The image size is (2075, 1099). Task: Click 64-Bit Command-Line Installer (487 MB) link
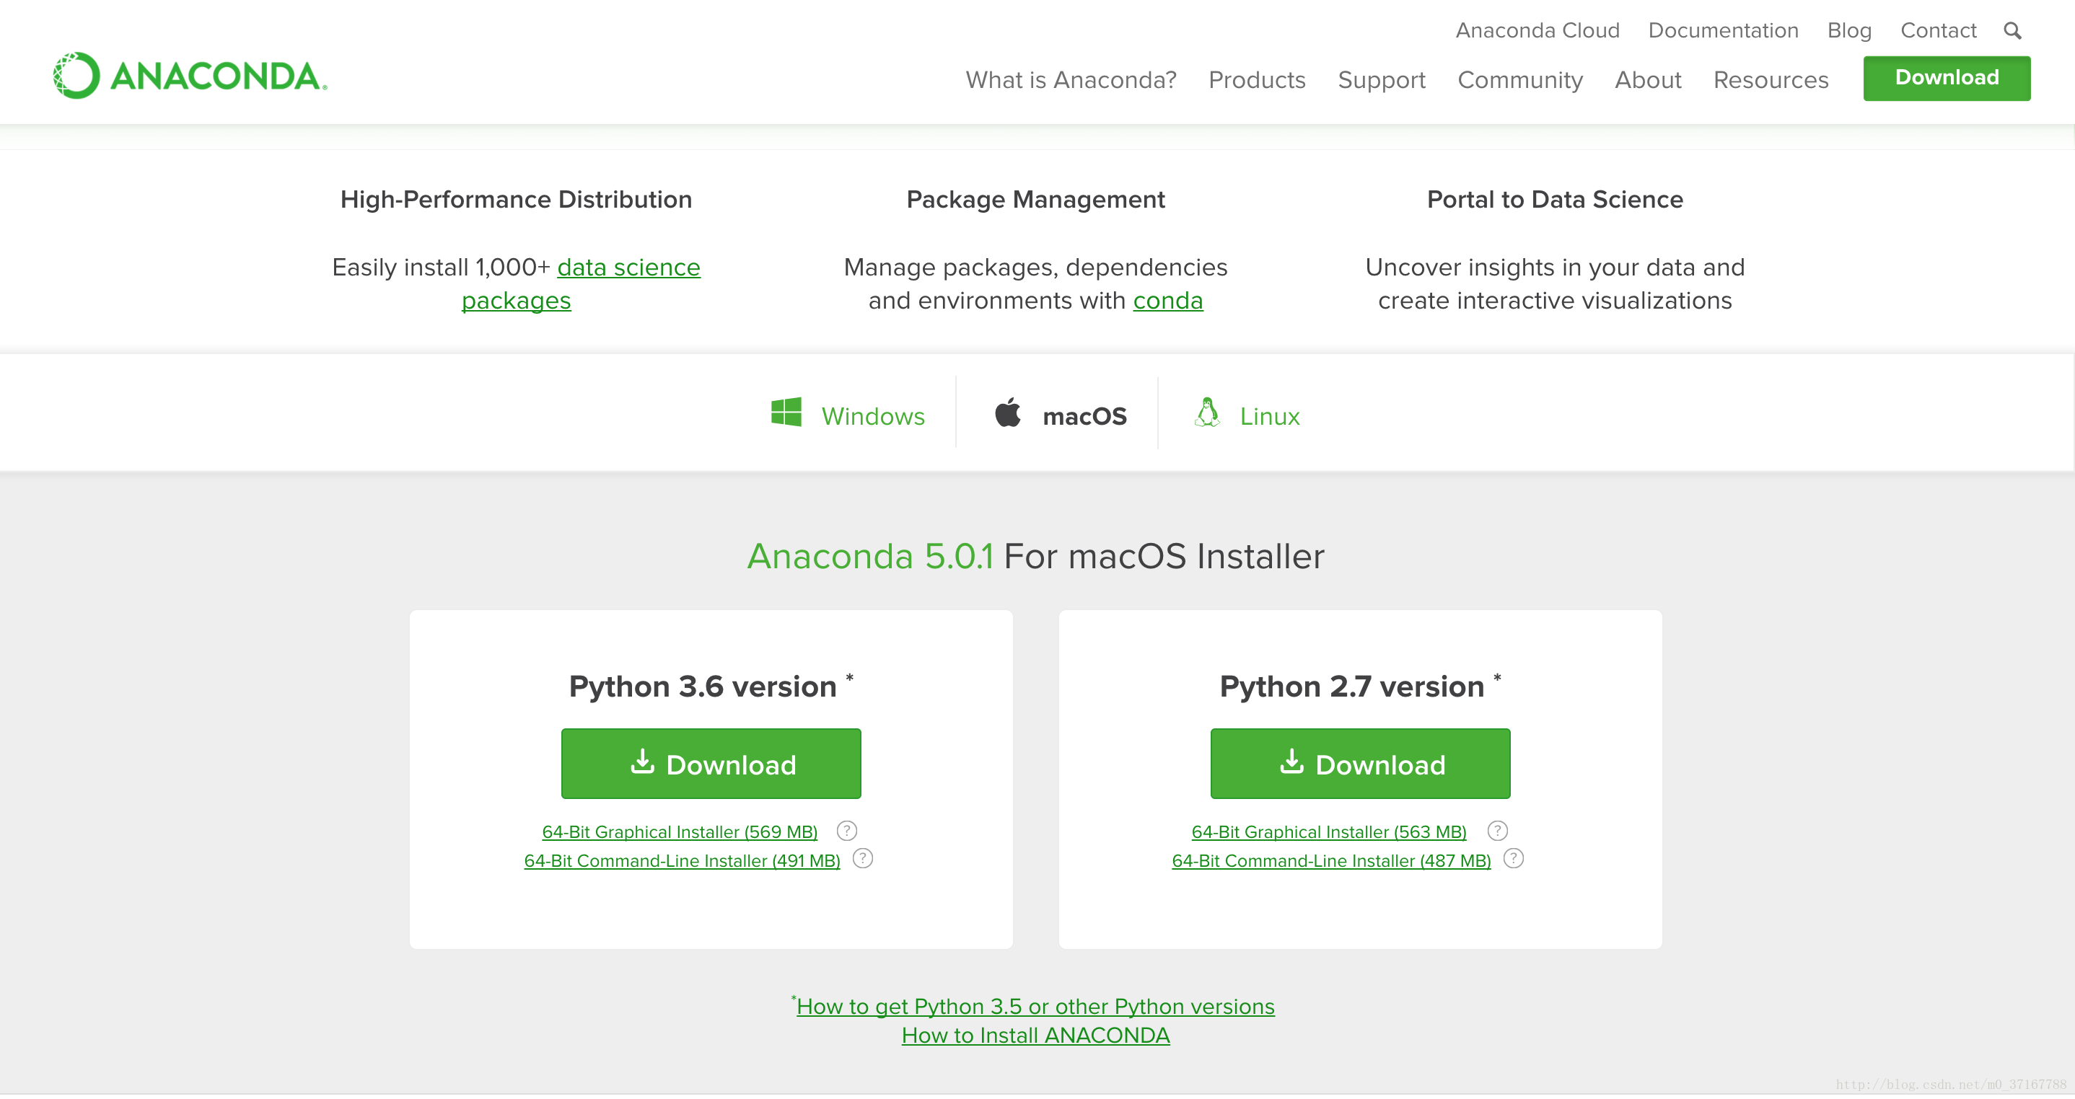[x=1332, y=861]
